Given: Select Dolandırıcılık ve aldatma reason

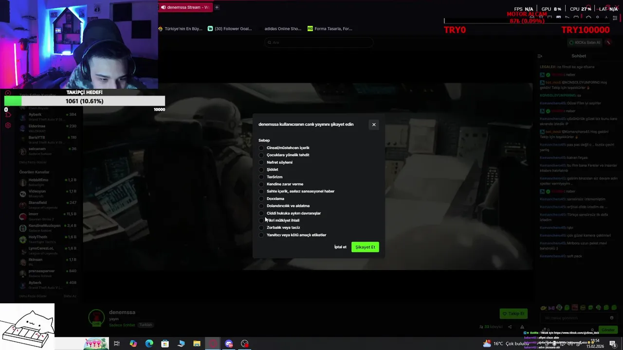Looking at the screenshot, I should tap(261, 206).
